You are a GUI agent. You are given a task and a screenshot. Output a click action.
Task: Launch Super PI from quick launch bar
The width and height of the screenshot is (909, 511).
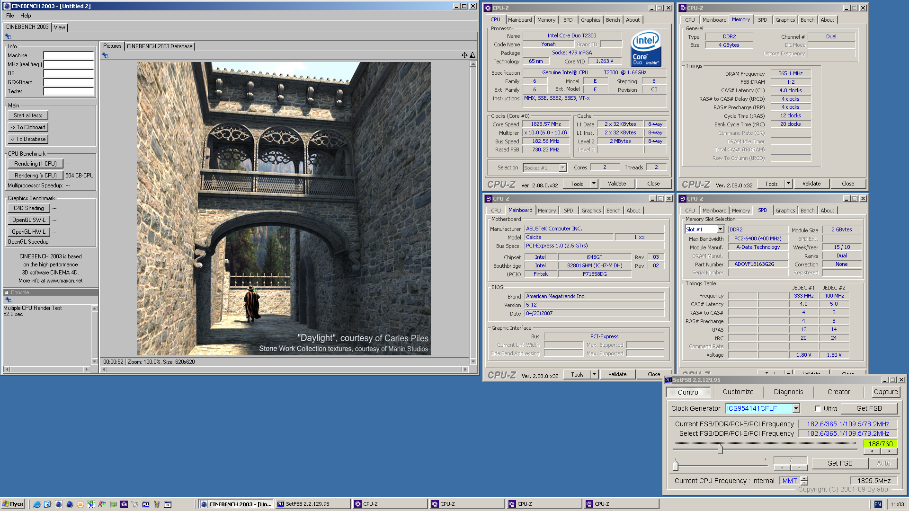click(91, 504)
